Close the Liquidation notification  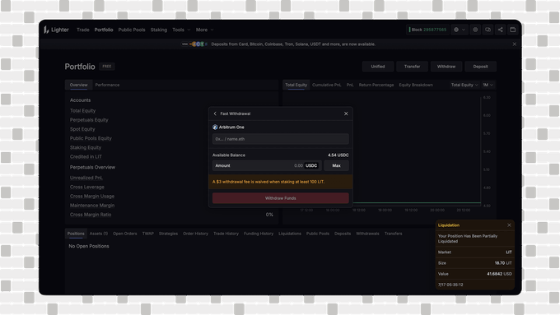pos(509,225)
